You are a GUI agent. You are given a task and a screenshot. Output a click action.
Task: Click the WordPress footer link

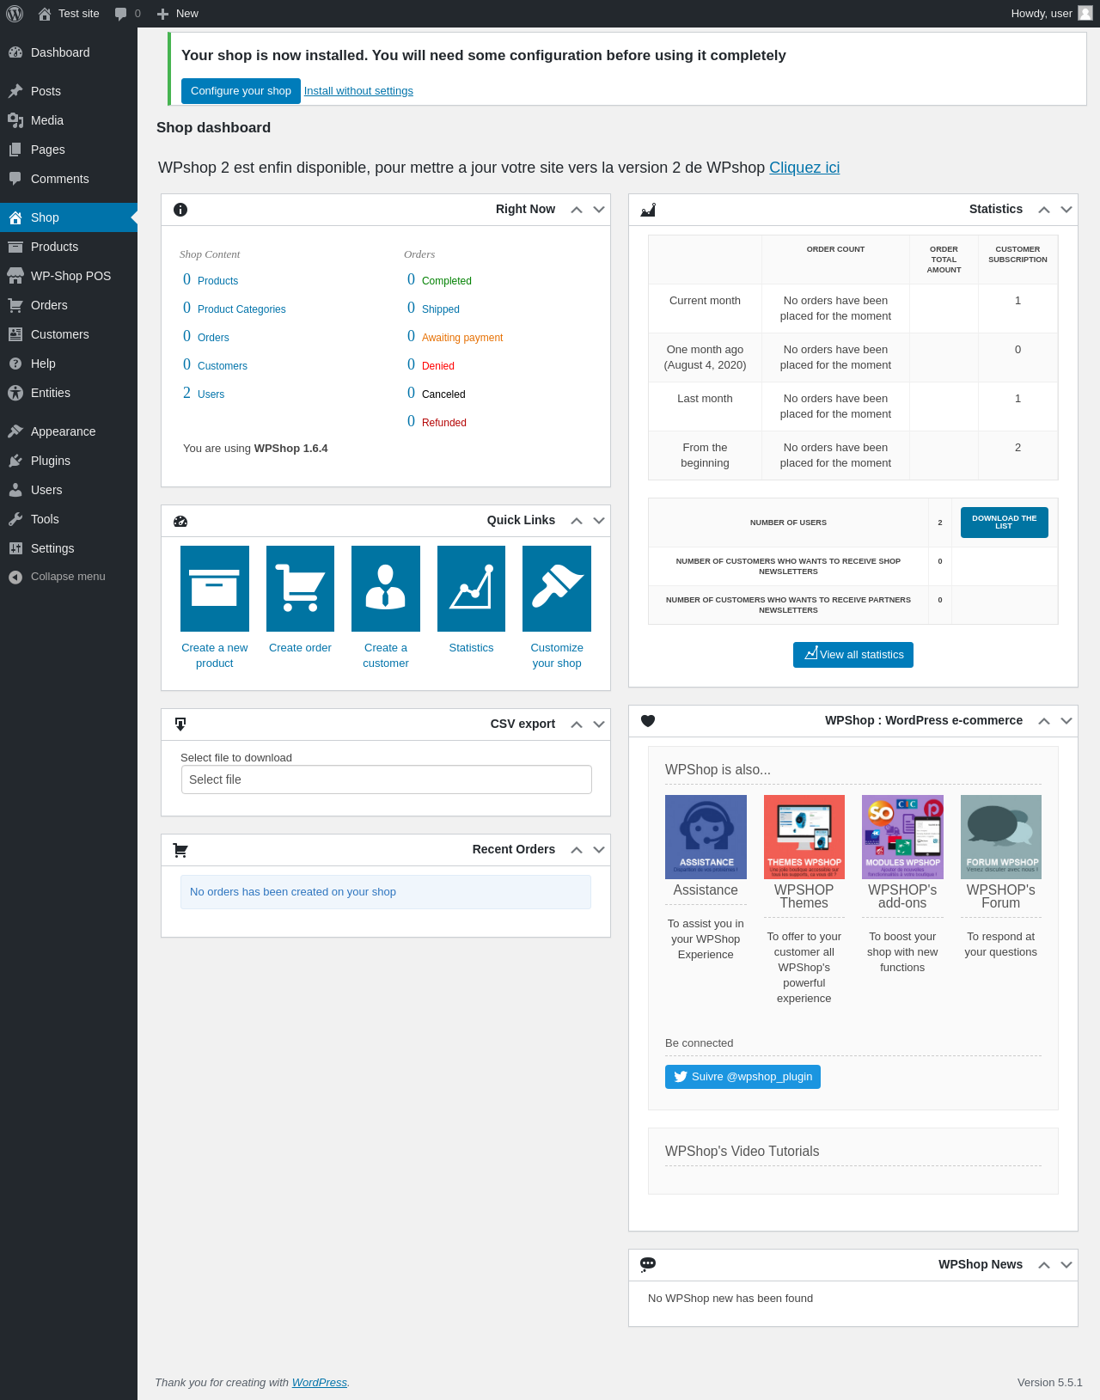(x=320, y=1383)
